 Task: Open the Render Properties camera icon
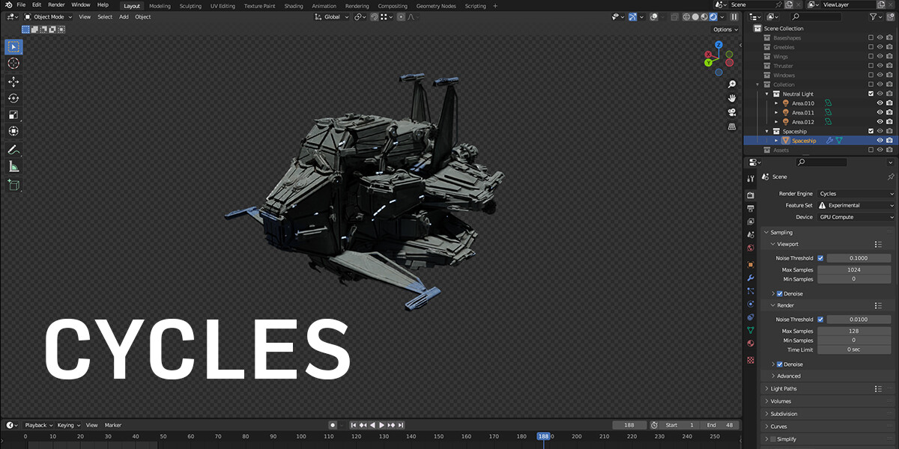[751, 195]
